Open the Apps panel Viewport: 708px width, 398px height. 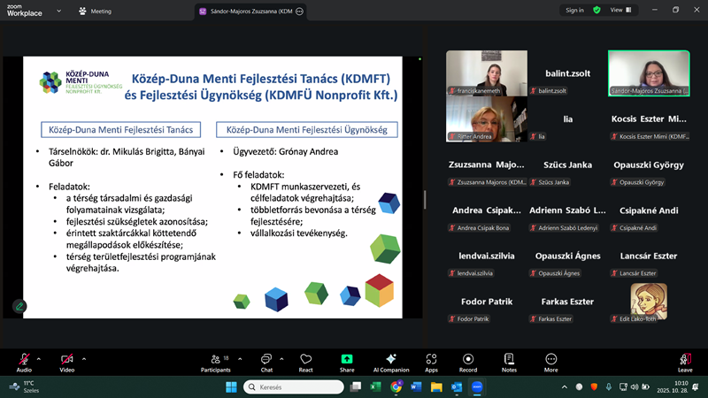431,360
